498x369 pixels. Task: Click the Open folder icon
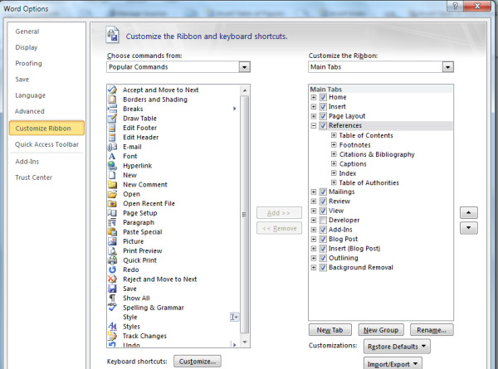112,194
